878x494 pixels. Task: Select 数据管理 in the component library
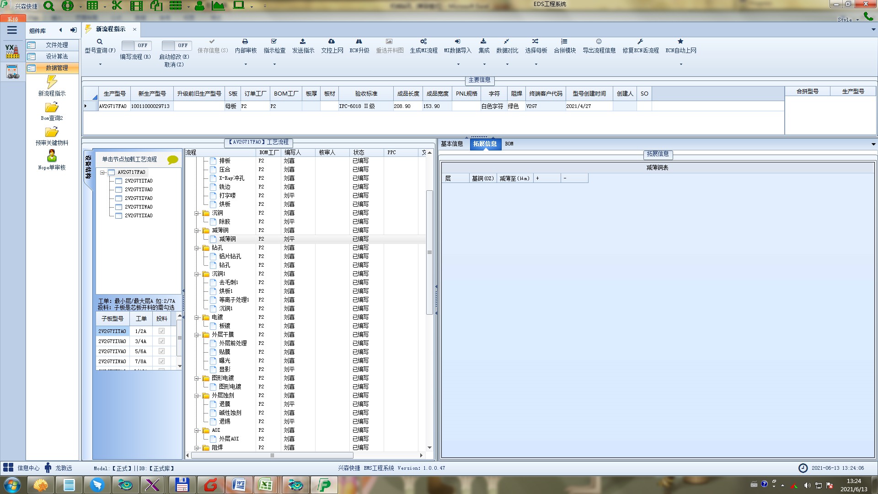tap(57, 68)
